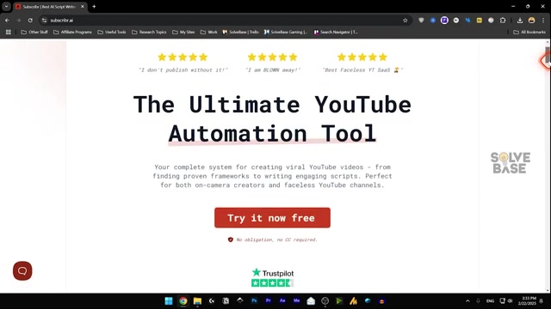The height and width of the screenshot is (309, 551).
Task: Close the Subscribr tab
Action: (x=83, y=6)
